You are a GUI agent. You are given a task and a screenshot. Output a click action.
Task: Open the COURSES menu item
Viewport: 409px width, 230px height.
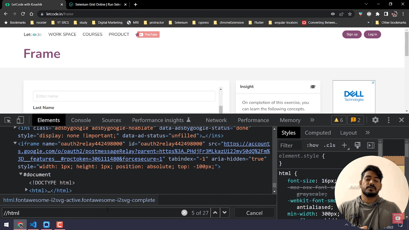point(93,34)
